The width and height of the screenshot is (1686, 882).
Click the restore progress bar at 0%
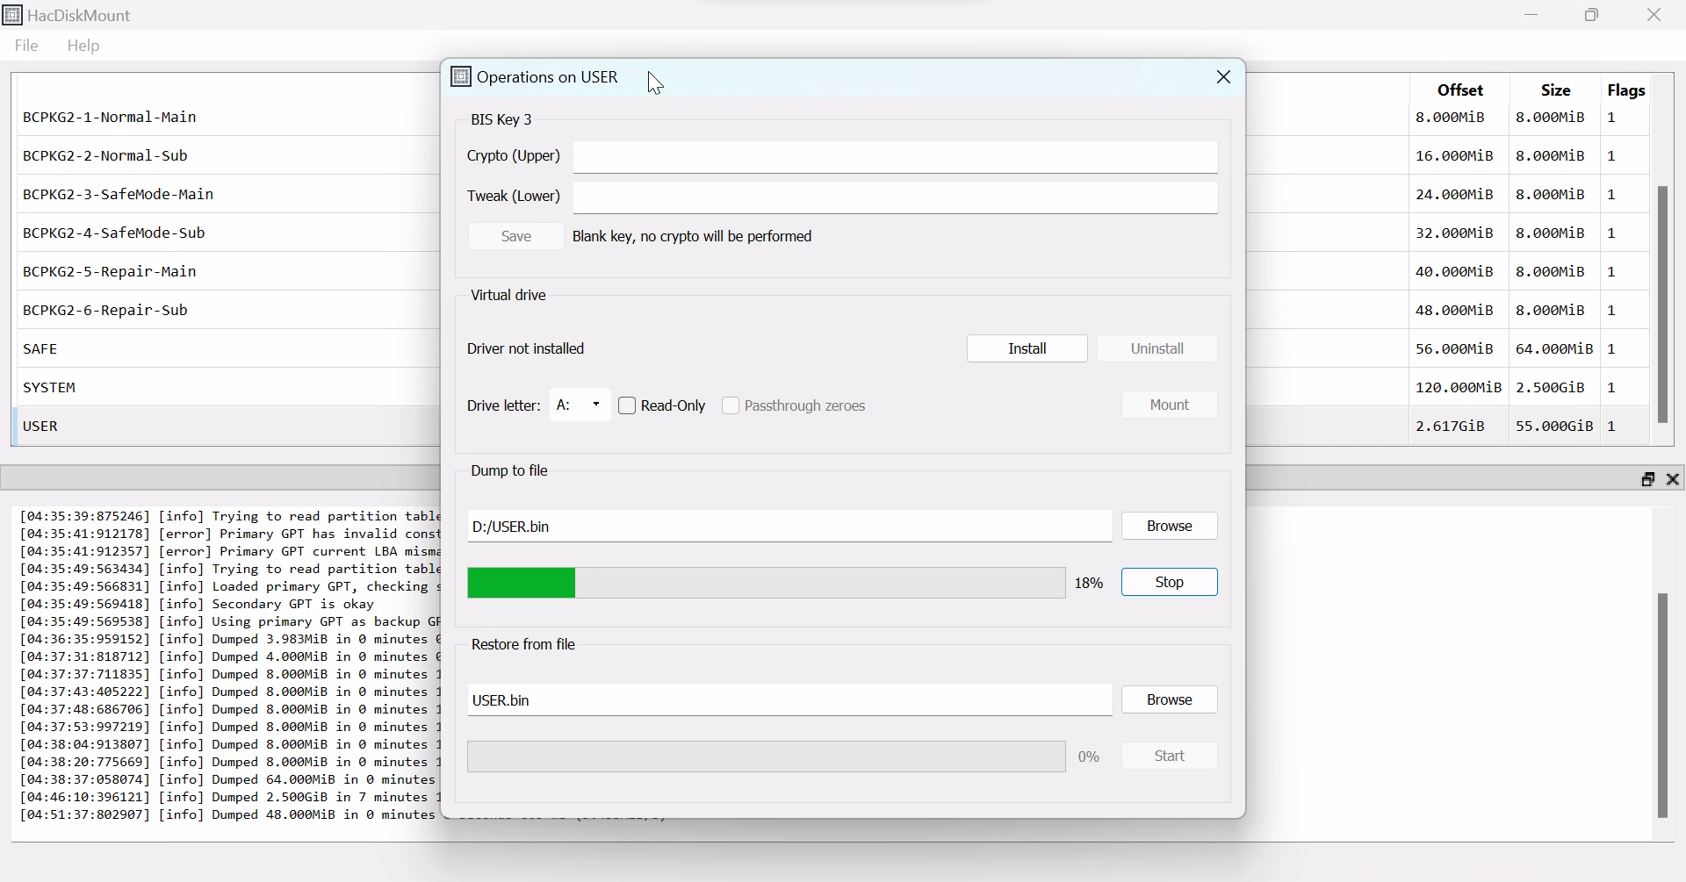click(767, 757)
